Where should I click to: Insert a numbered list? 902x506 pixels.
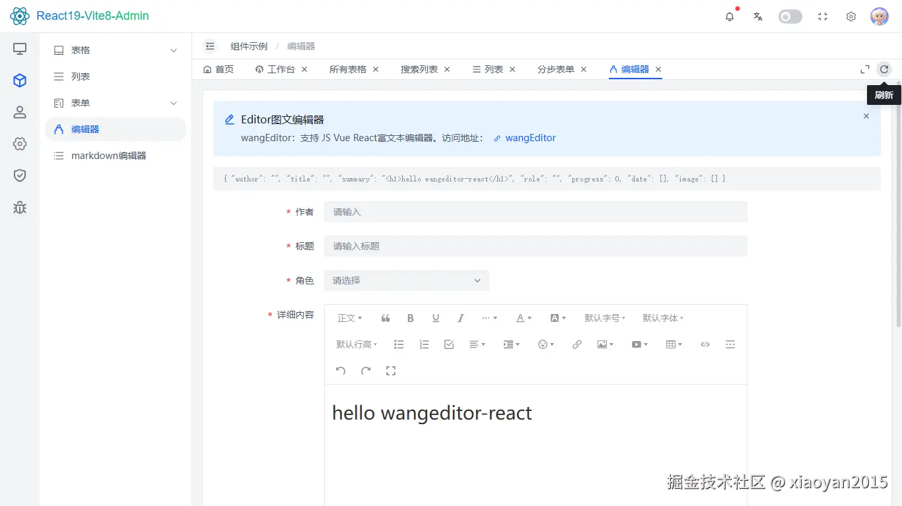pos(424,344)
